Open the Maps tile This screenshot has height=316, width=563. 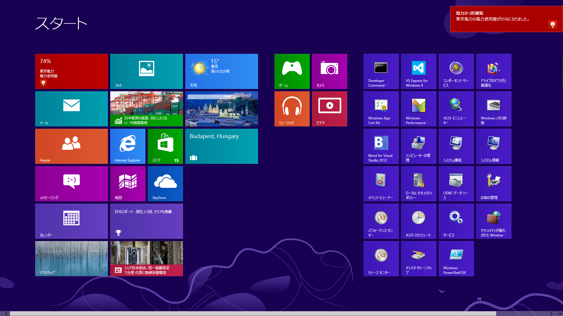click(x=128, y=183)
